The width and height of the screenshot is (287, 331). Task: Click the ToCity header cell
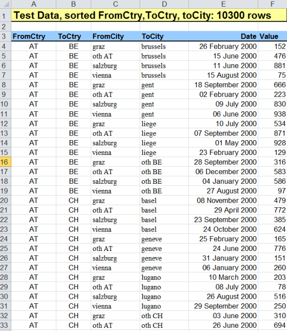(x=164, y=36)
